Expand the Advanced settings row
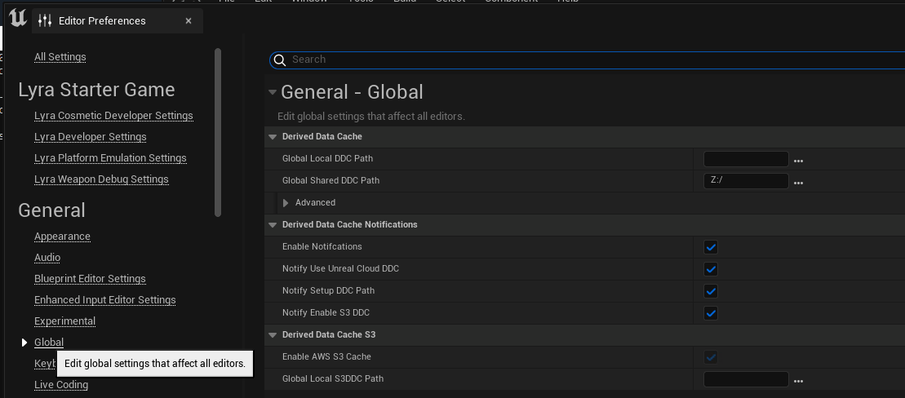This screenshot has height=398, width=905. pos(286,203)
